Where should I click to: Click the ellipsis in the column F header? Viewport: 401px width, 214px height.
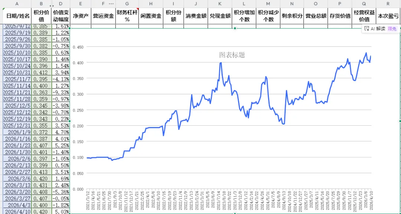tap(111, 4)
